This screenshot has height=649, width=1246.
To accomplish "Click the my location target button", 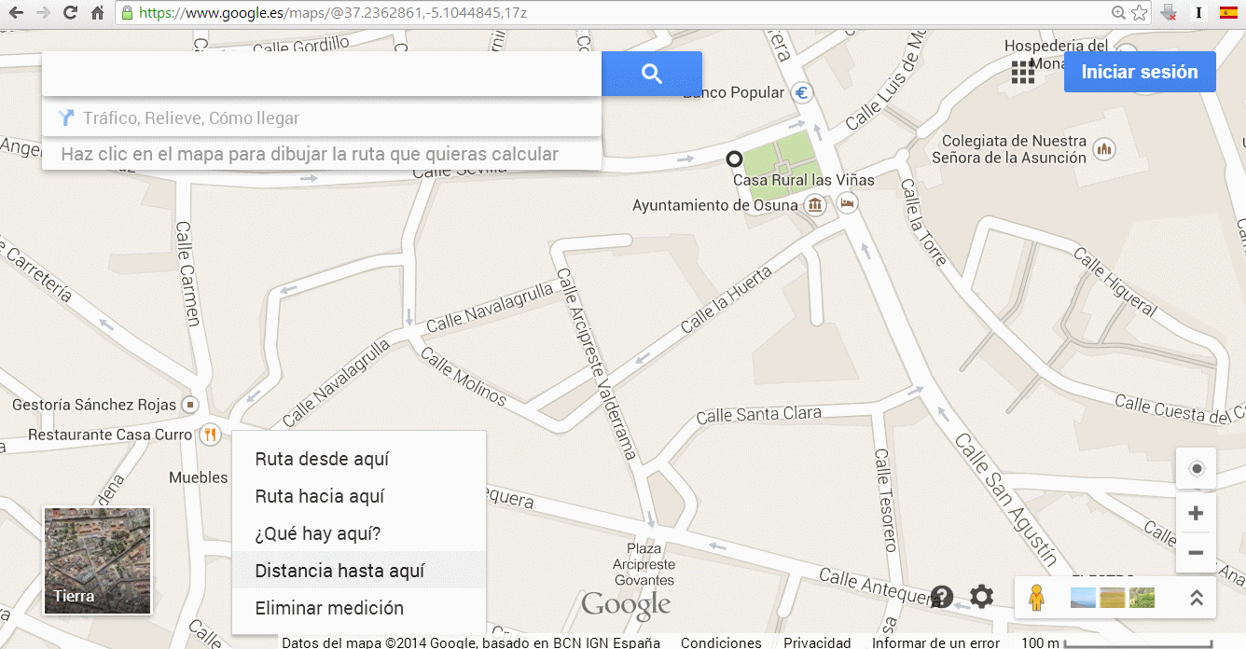I will pyautogui.click(x=1197, y=468).
